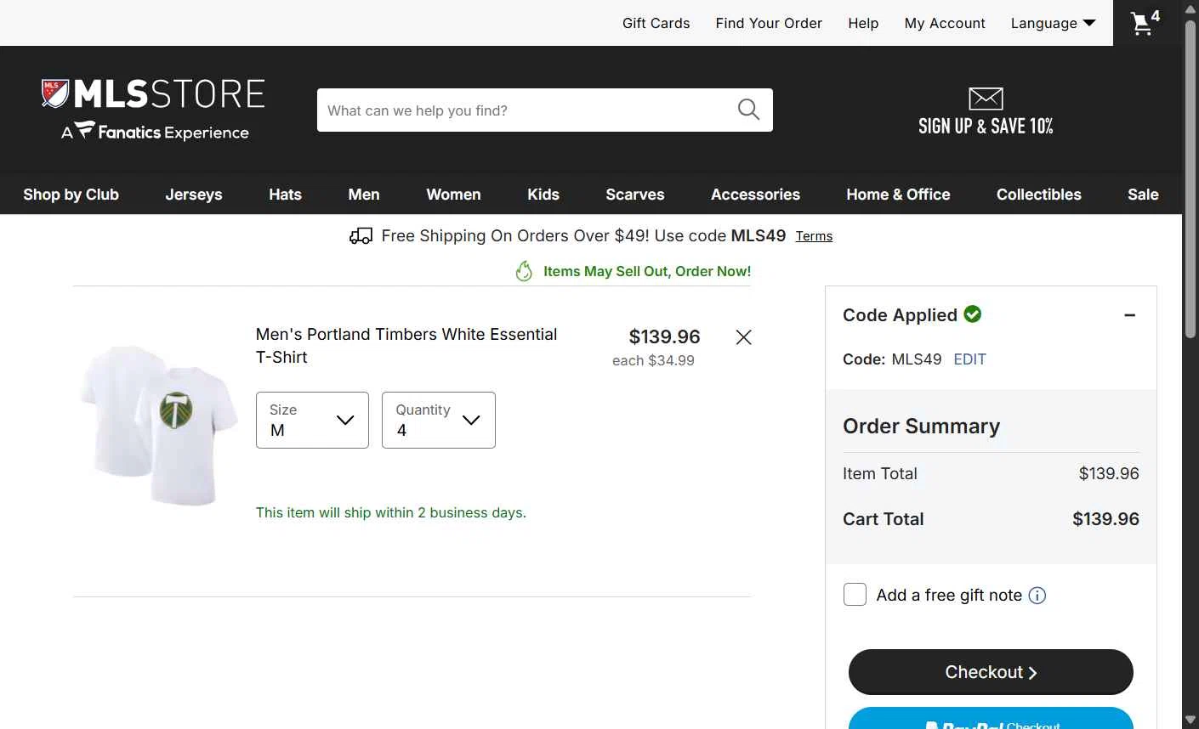Click the black Checkout button
1199x729 pixels.
coord(991,672)
